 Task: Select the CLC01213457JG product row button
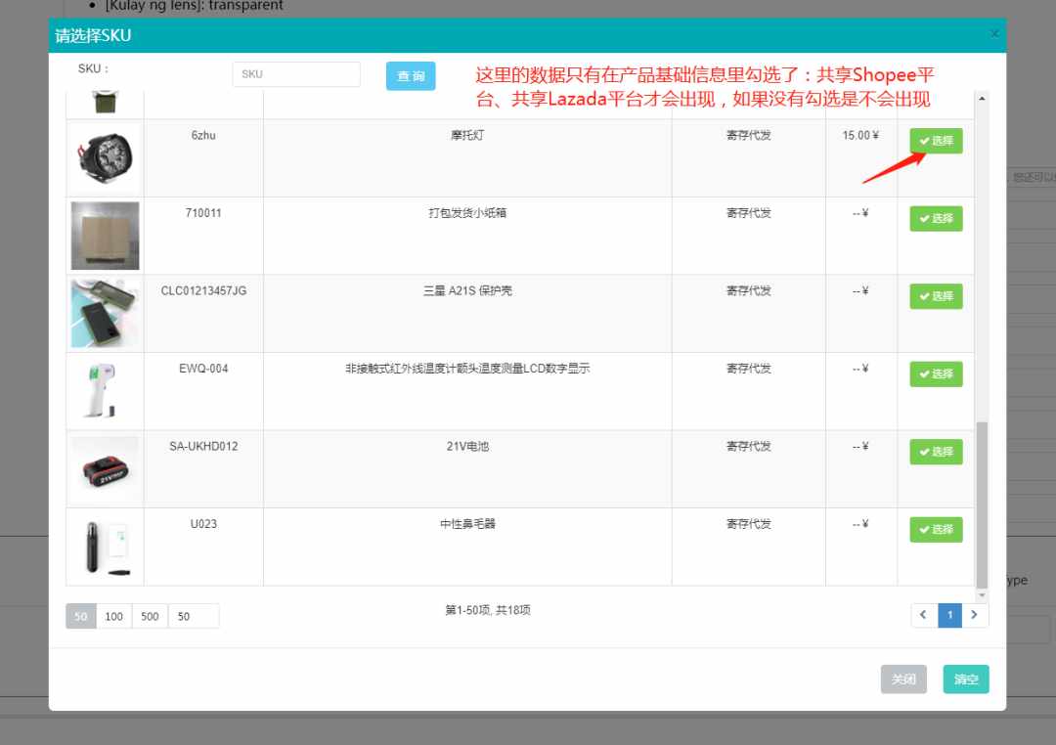coord(936,296)
